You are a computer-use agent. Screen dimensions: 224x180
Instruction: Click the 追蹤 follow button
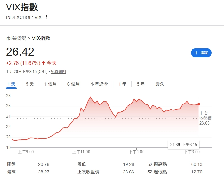click(x=201, y=53)
